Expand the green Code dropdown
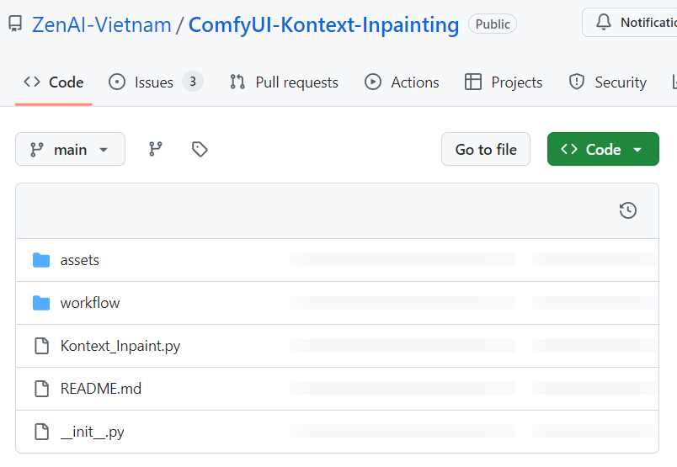 (603, 149)
